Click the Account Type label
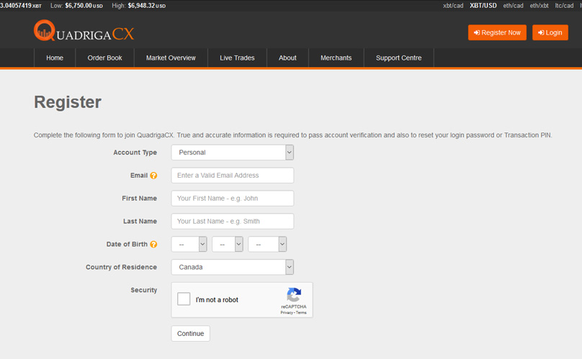 (x=135, y=153)
